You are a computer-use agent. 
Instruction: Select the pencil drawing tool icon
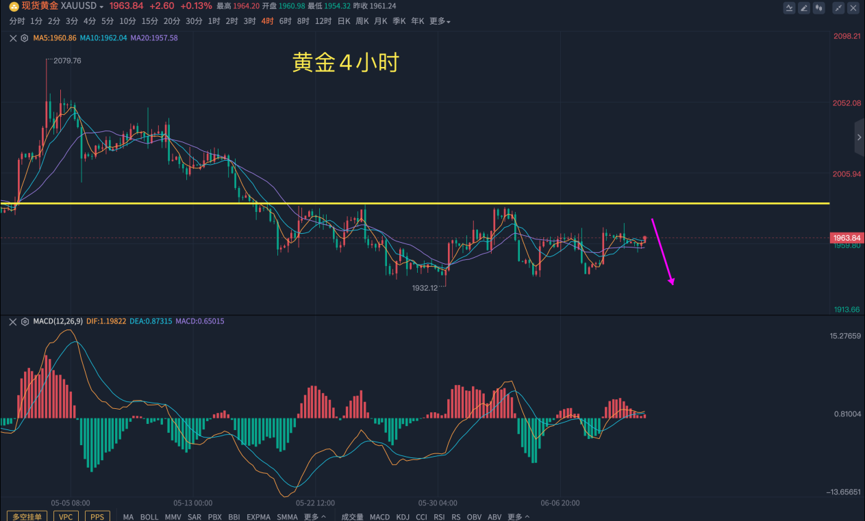click(804, 8)
